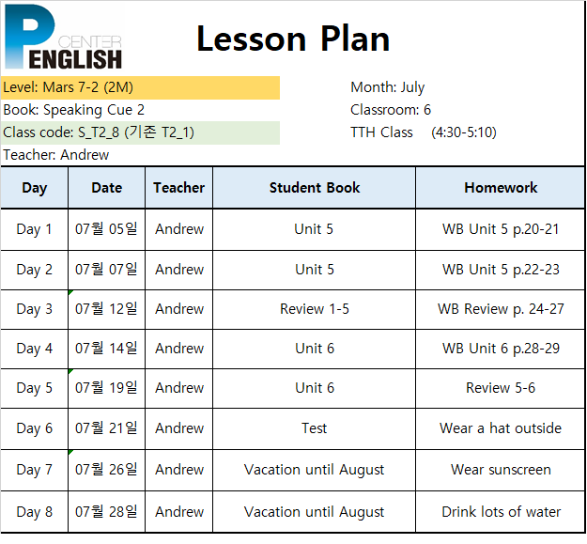Click the Homework column header
This screenshot has height=544, width=587.
pos(501,188)
